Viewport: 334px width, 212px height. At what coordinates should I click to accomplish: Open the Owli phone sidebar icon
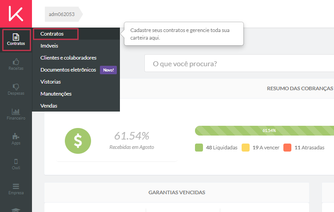pos(16,164)
